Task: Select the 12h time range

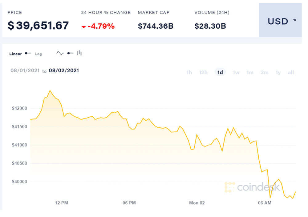Action: pyautogui.click(x=203, y=72)
